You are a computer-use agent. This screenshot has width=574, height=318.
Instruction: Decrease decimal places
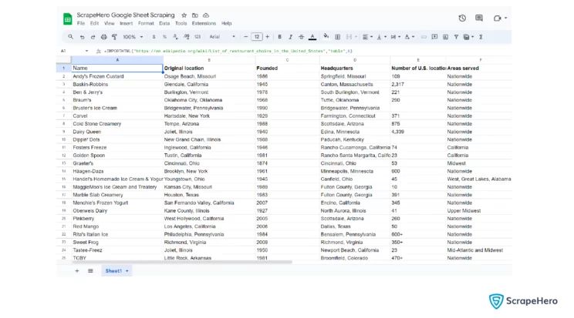tap(176, 37)
